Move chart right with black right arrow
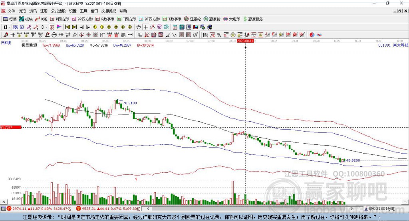This screenshot has height=221, width=409. coord(88,27)
